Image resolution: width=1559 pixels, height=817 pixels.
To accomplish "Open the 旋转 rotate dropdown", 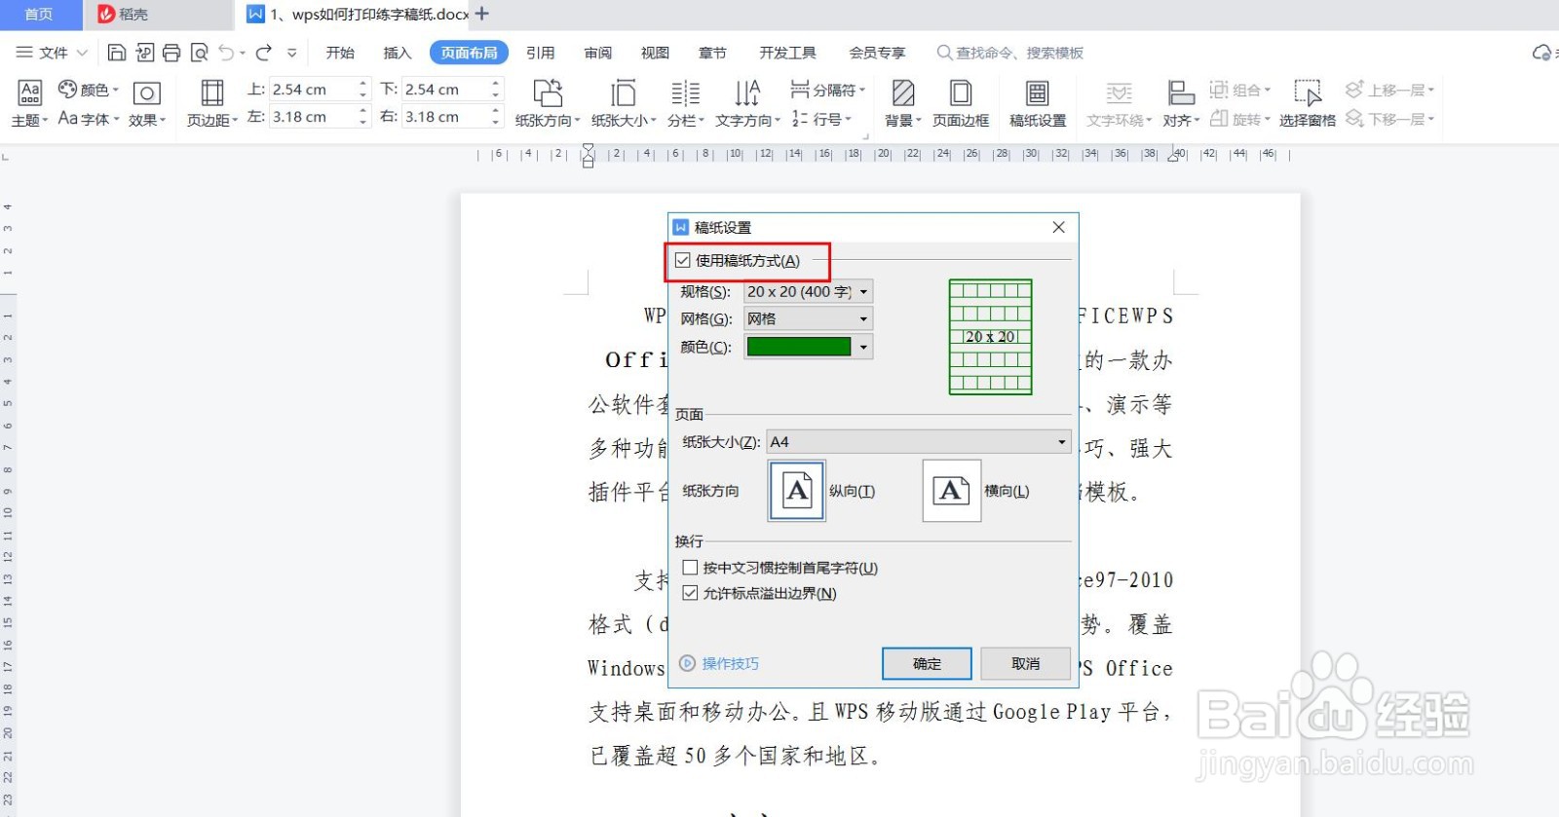I will pos(1240,119).
